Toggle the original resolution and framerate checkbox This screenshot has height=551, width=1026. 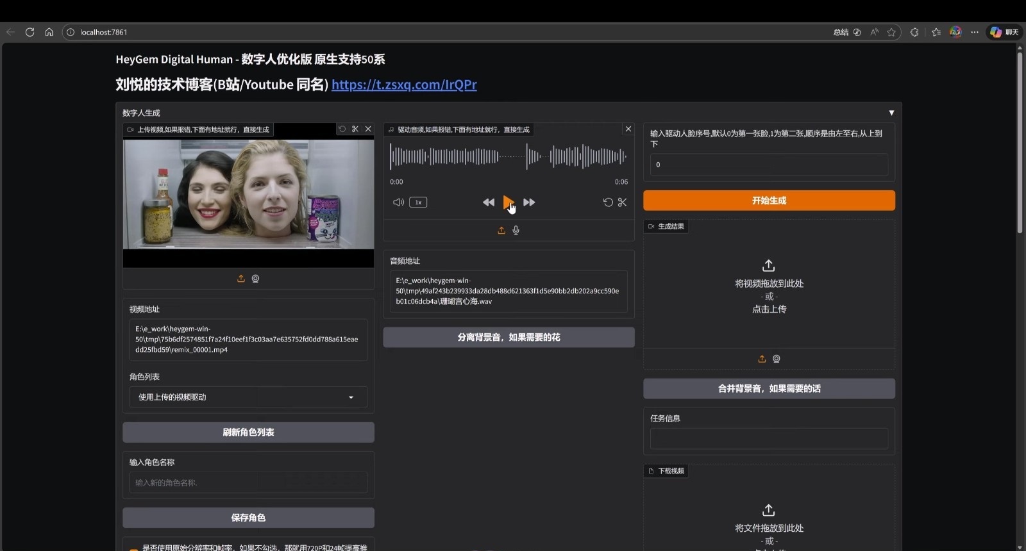(133, 548)
